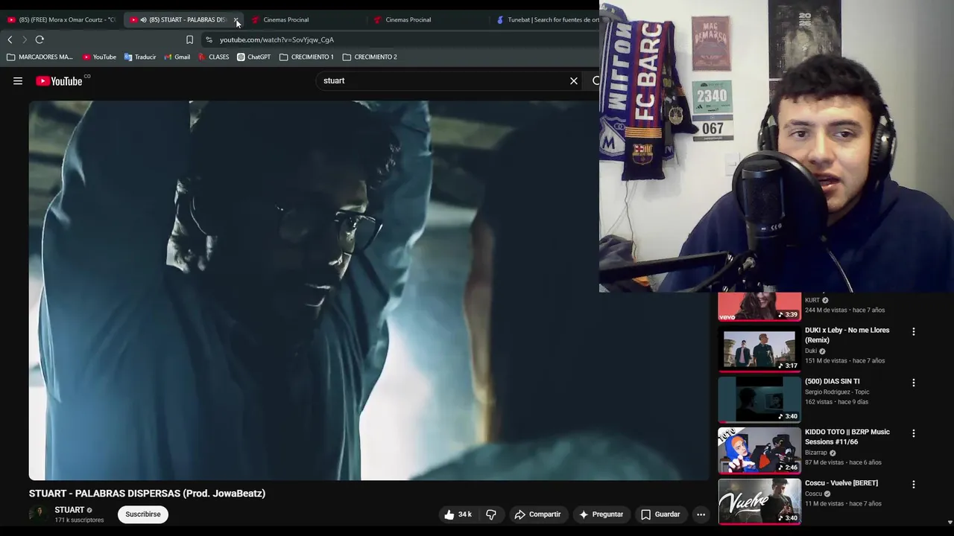Click the search field containing stuart
This screenshot has height=536, width=954.
[443, 80]
